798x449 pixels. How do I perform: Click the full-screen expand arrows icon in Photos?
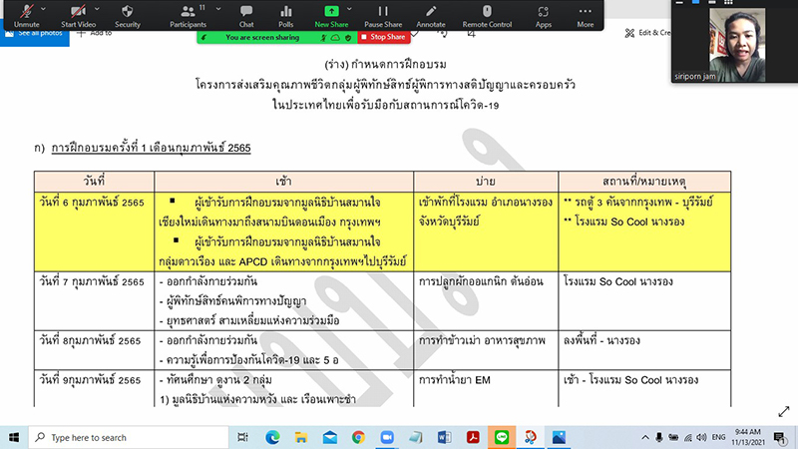pos(784,411)
